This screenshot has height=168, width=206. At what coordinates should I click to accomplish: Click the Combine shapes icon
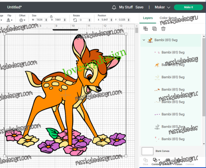155,160
